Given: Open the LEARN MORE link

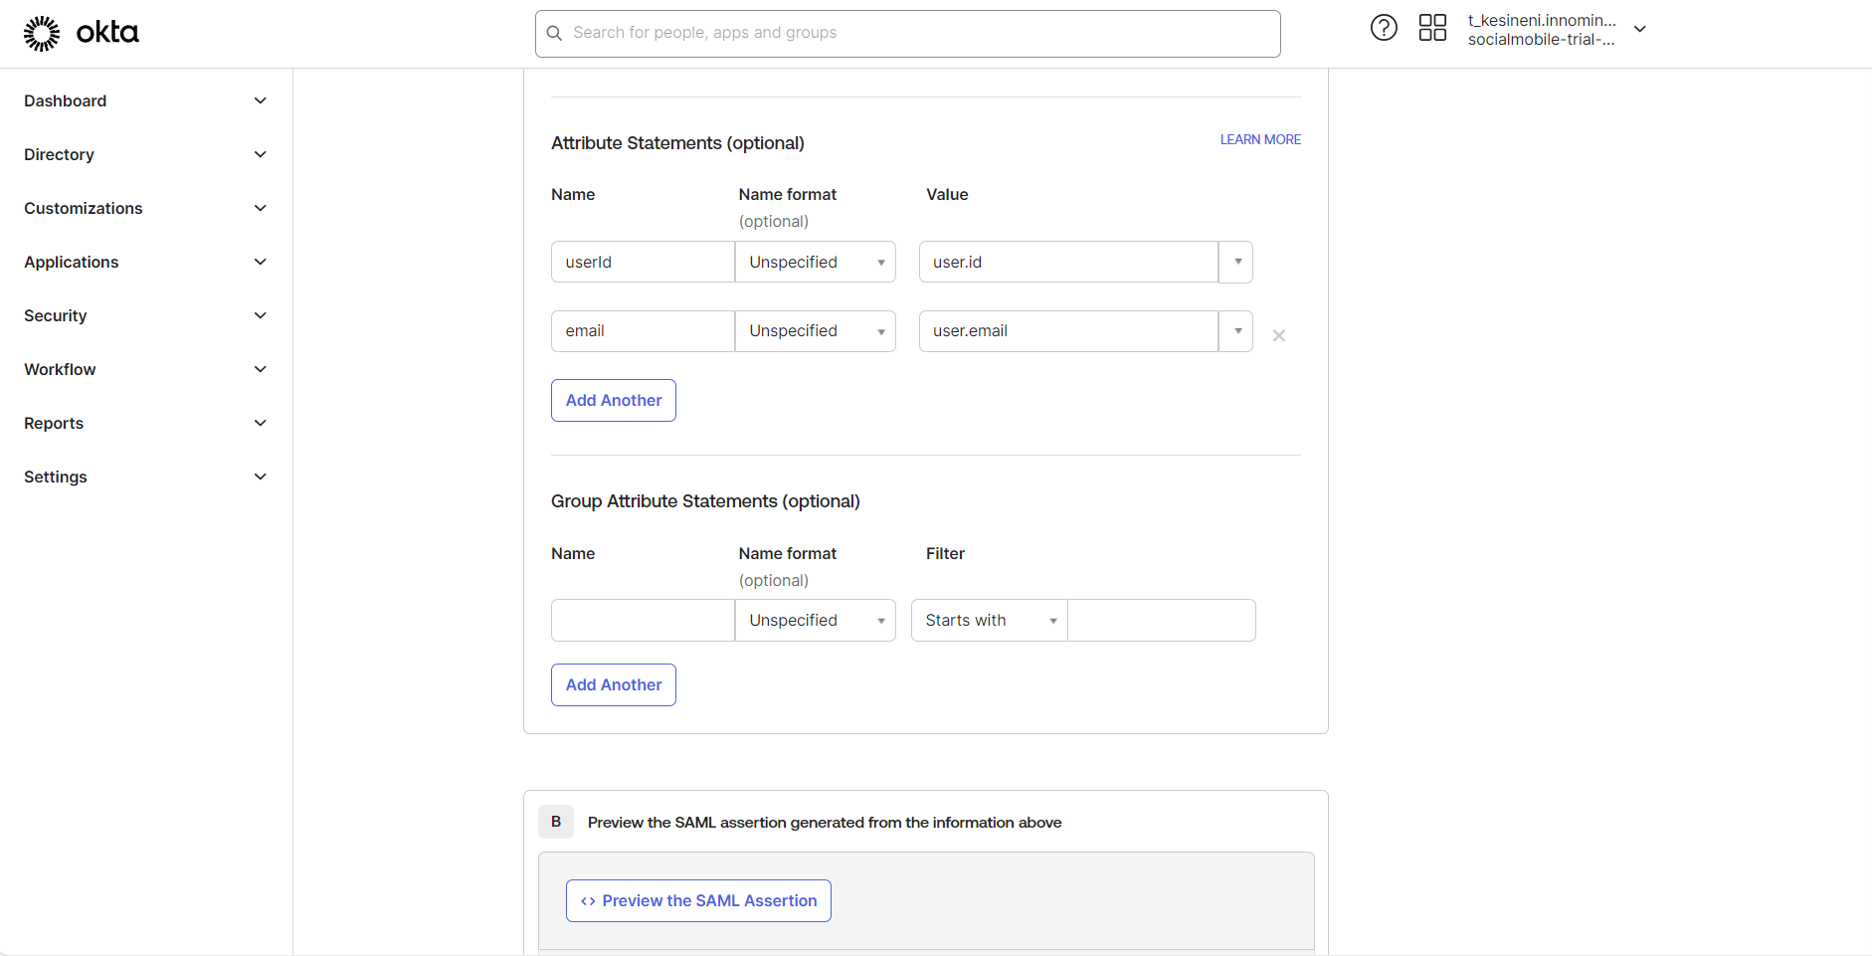Looking at the screenshot, I should 1260,140.
